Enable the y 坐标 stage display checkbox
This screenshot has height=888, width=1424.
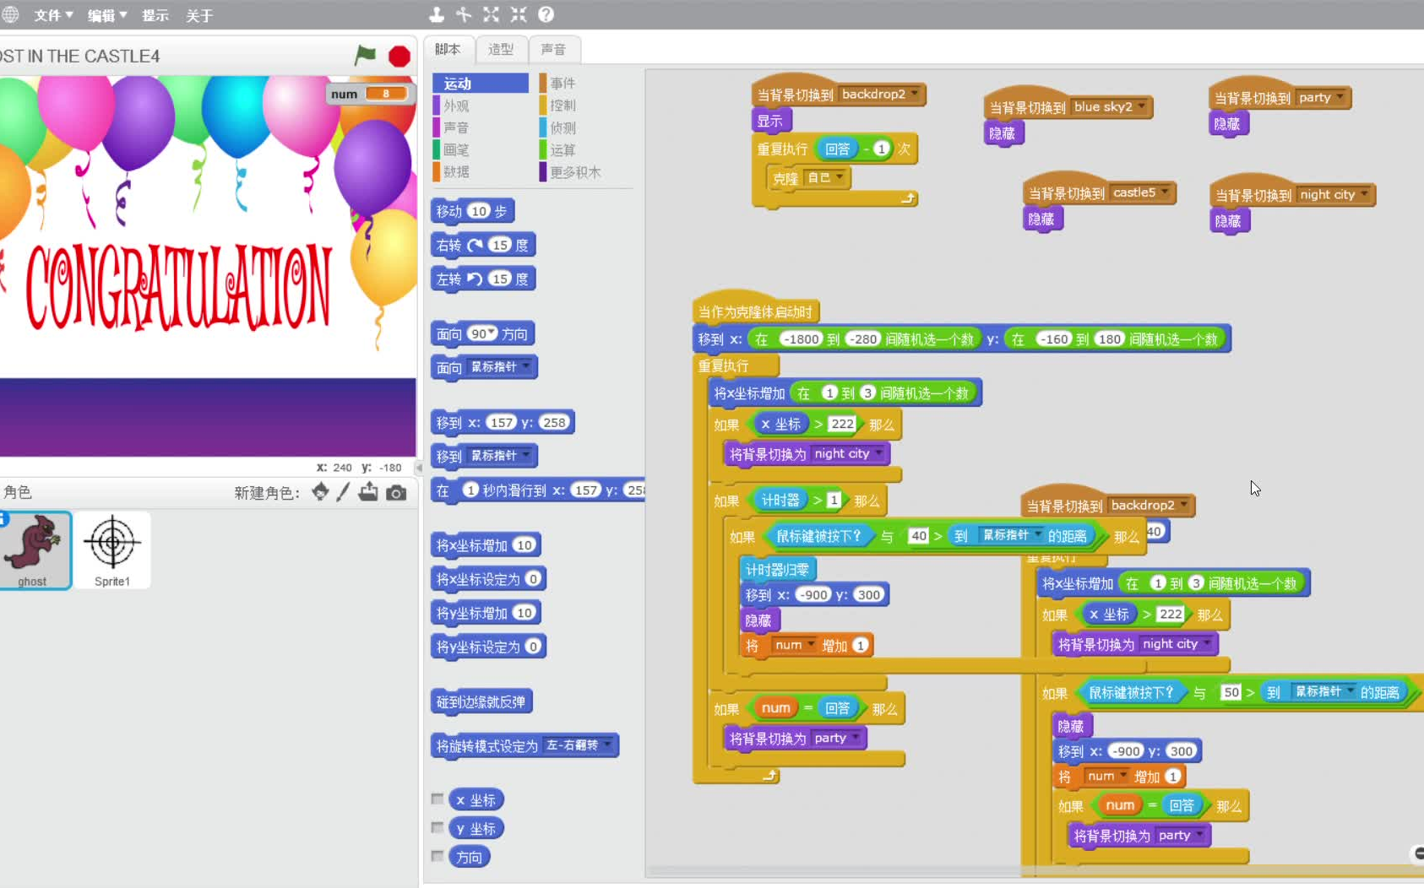coord(438,828)
